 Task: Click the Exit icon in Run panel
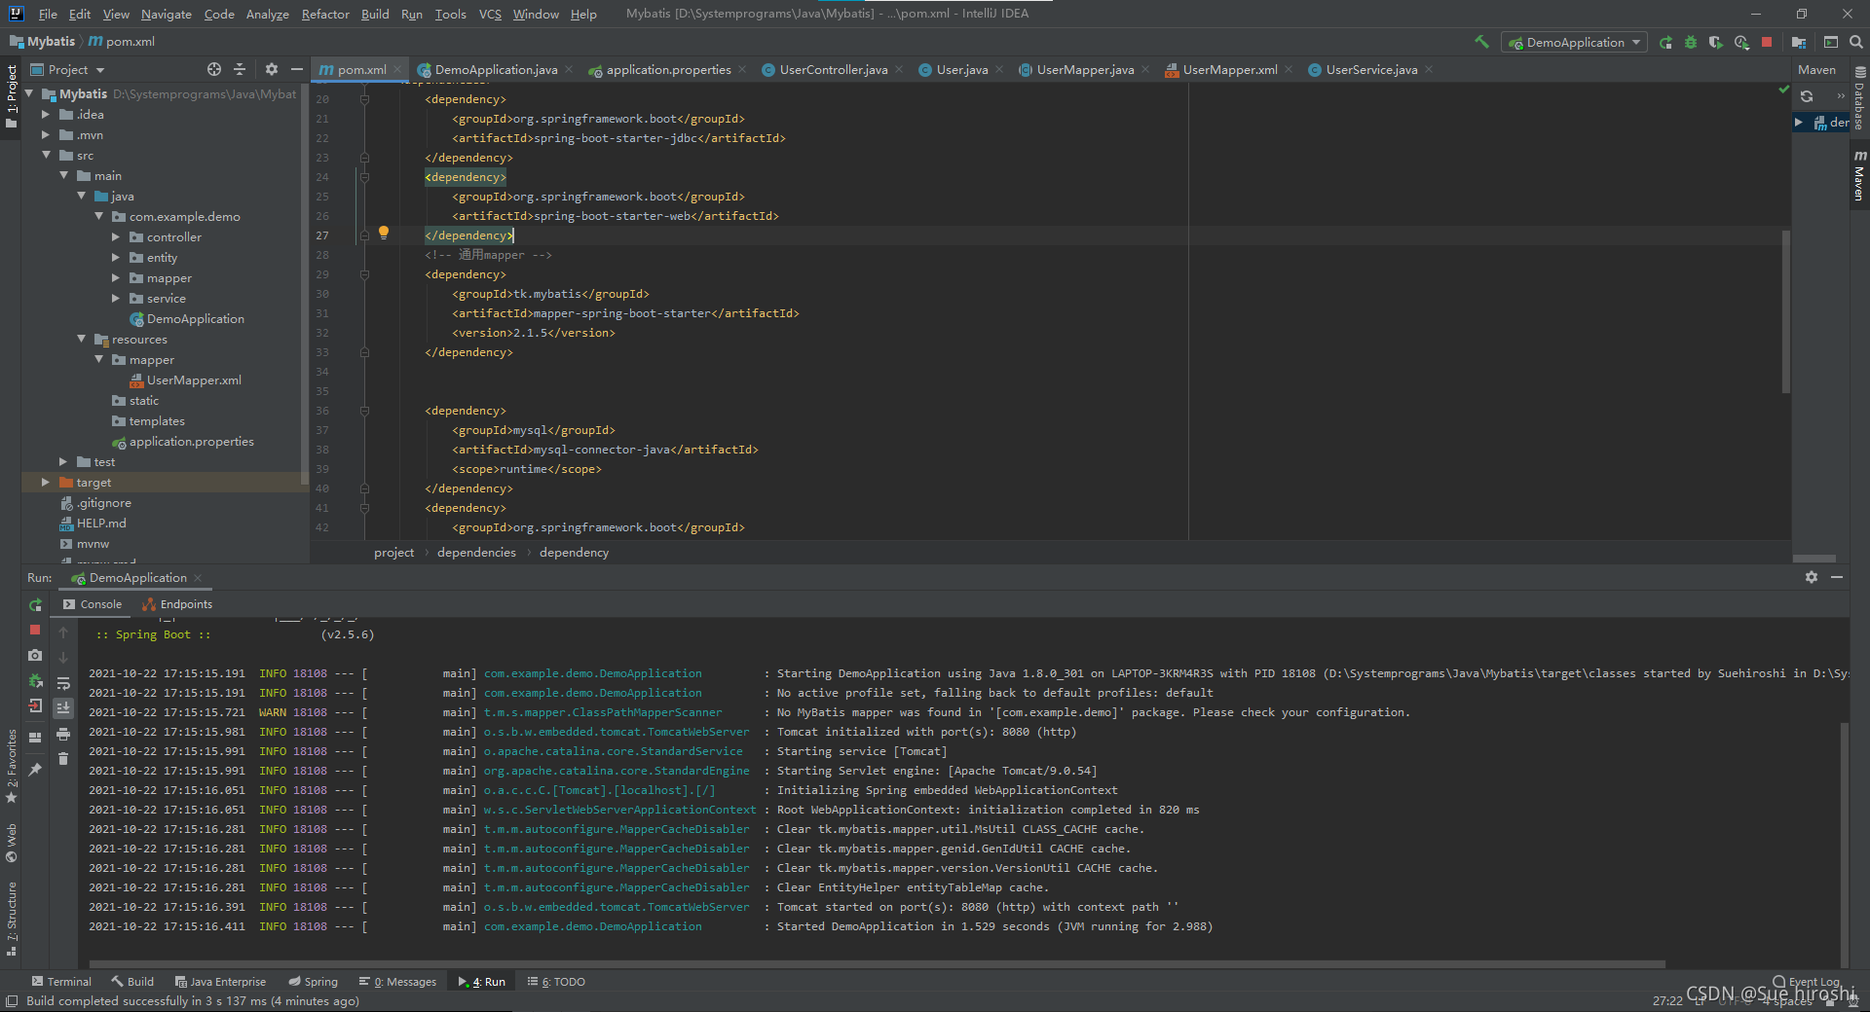point(35,705)
